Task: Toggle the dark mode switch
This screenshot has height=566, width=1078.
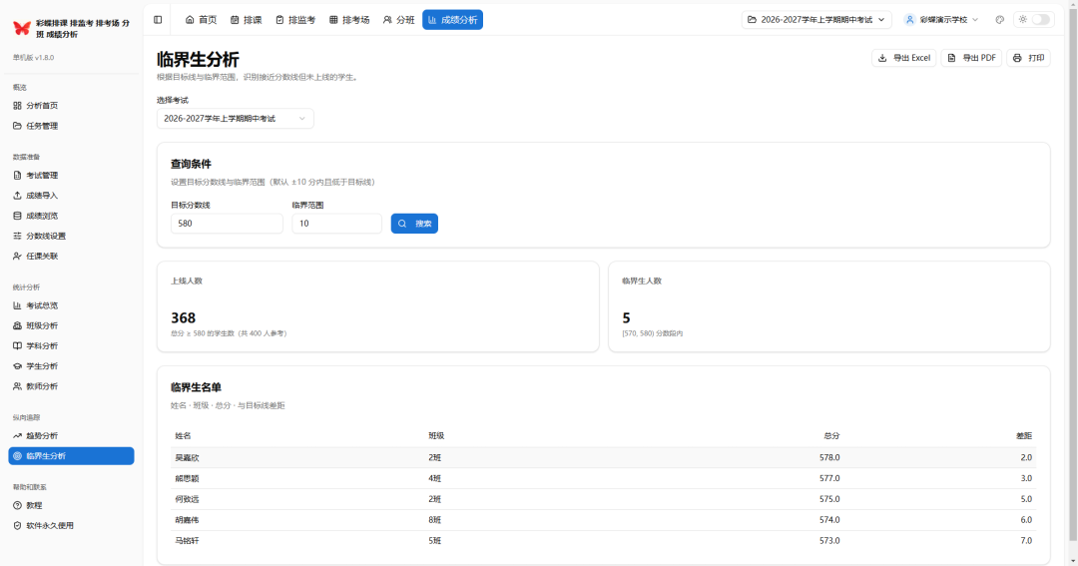Action: click(x=1040, y=20)
